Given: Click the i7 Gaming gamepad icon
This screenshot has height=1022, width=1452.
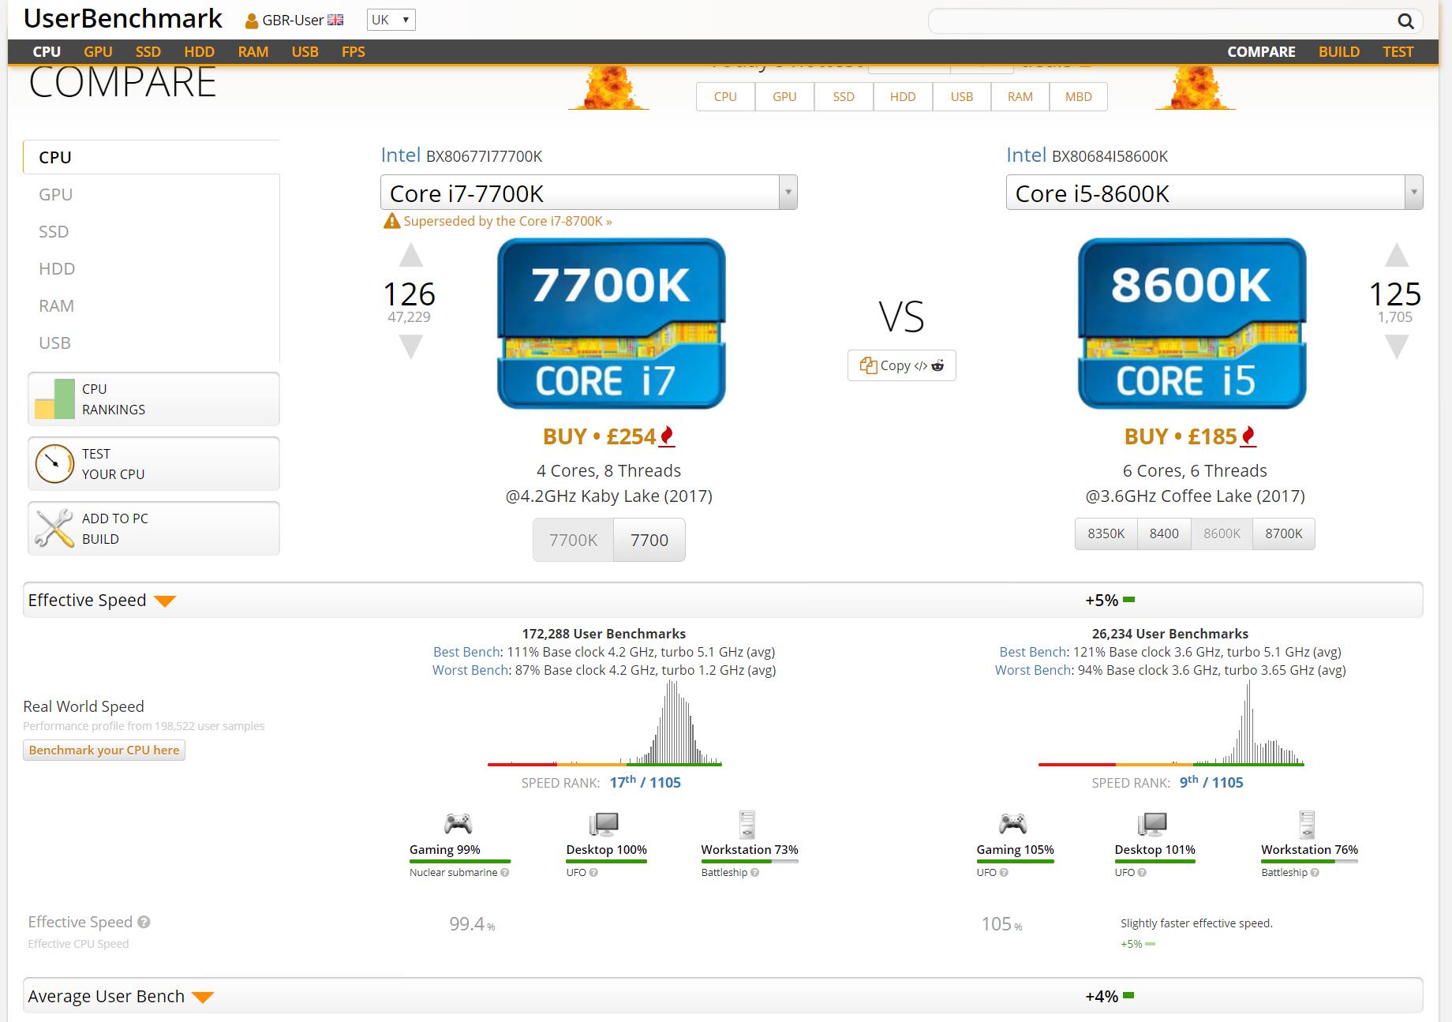Looking at the screenshot, I should point(458,824).
